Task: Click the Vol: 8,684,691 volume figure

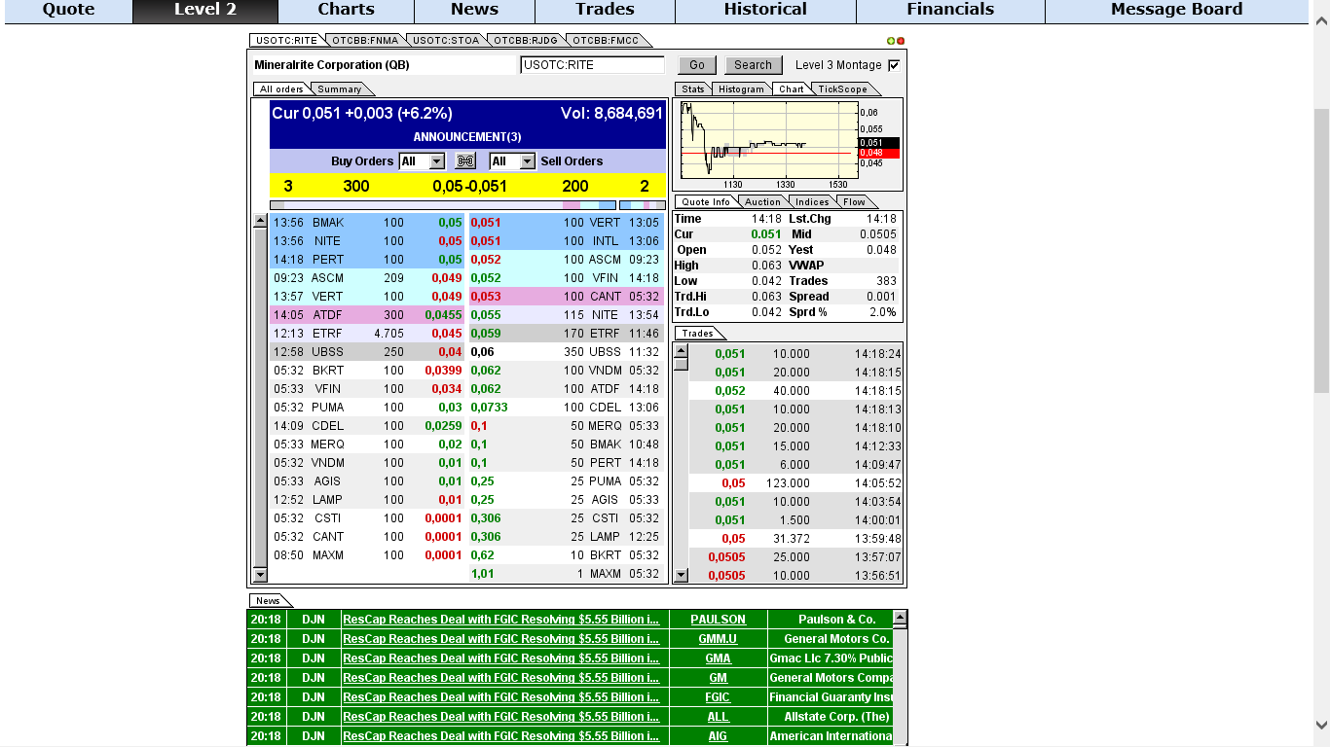Action: point(611,113)
